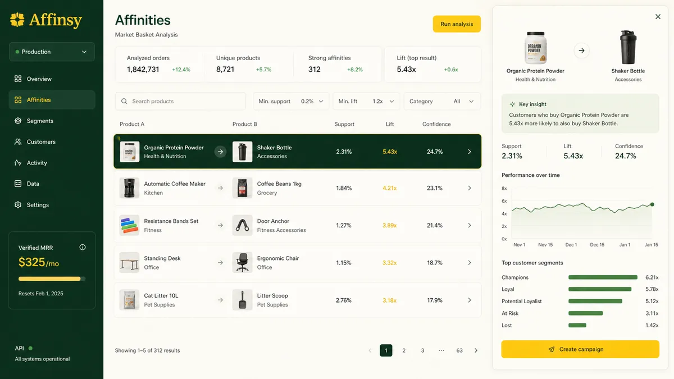Click the Customers people icon in sidebar
Screen dimensions: 674x379
click(18, 142)
